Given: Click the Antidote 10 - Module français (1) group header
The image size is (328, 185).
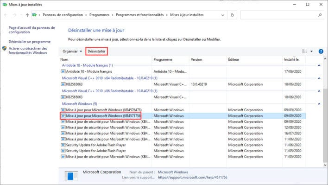Looking at the screenshot, I should (88, 65).
